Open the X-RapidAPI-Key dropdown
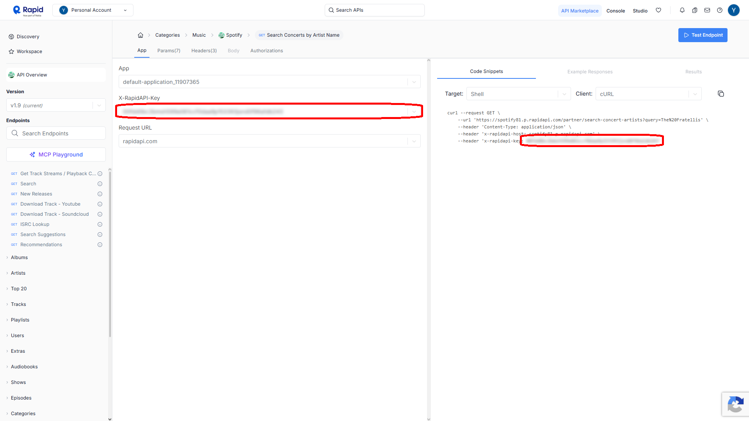The image size is (749, 421). [x=269, y=112]
